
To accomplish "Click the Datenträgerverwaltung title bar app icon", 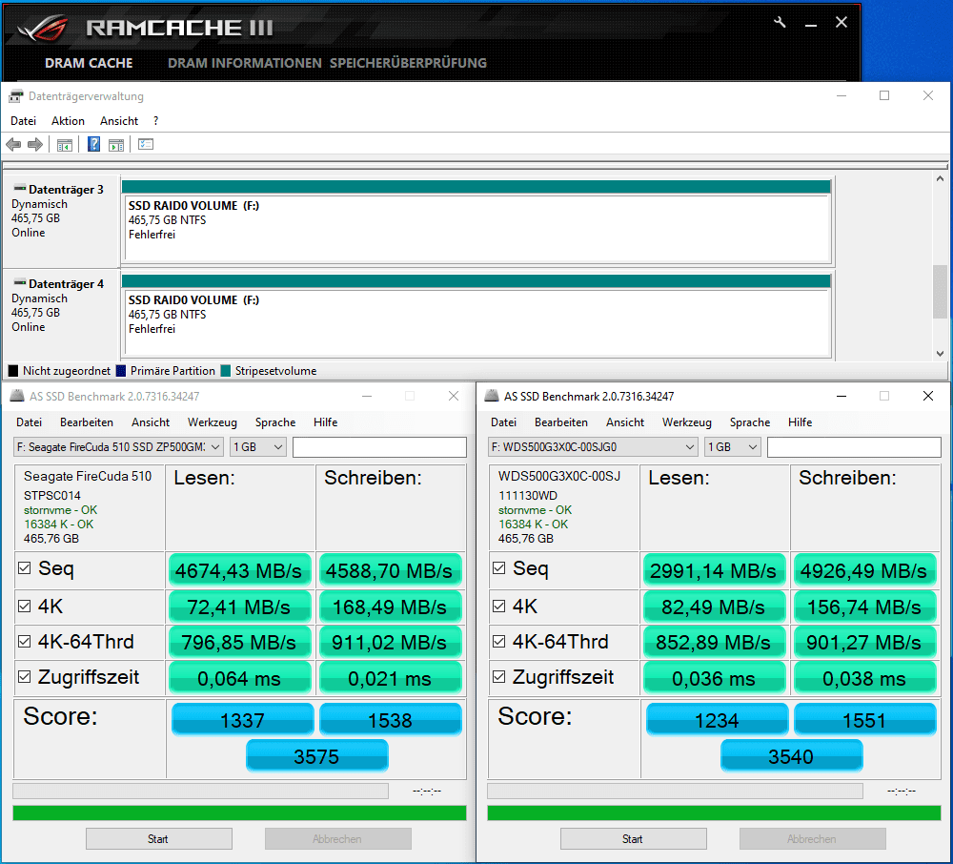I will [16, 96].
